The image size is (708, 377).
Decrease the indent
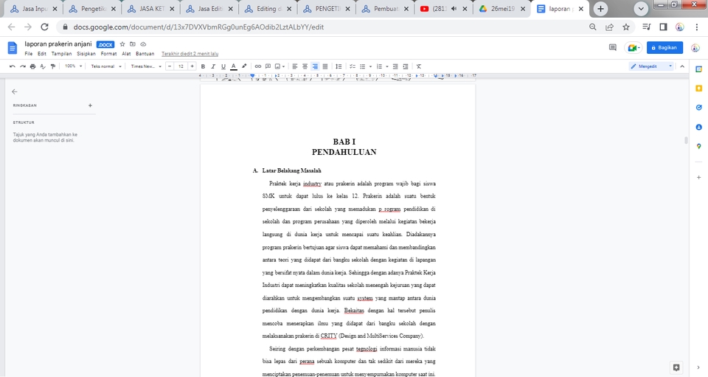pyautogui.click(x=395, y=66)
